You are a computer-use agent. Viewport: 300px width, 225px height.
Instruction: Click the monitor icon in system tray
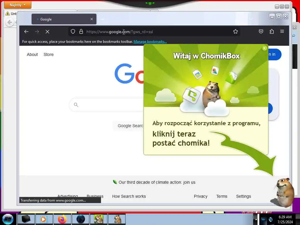264,219
